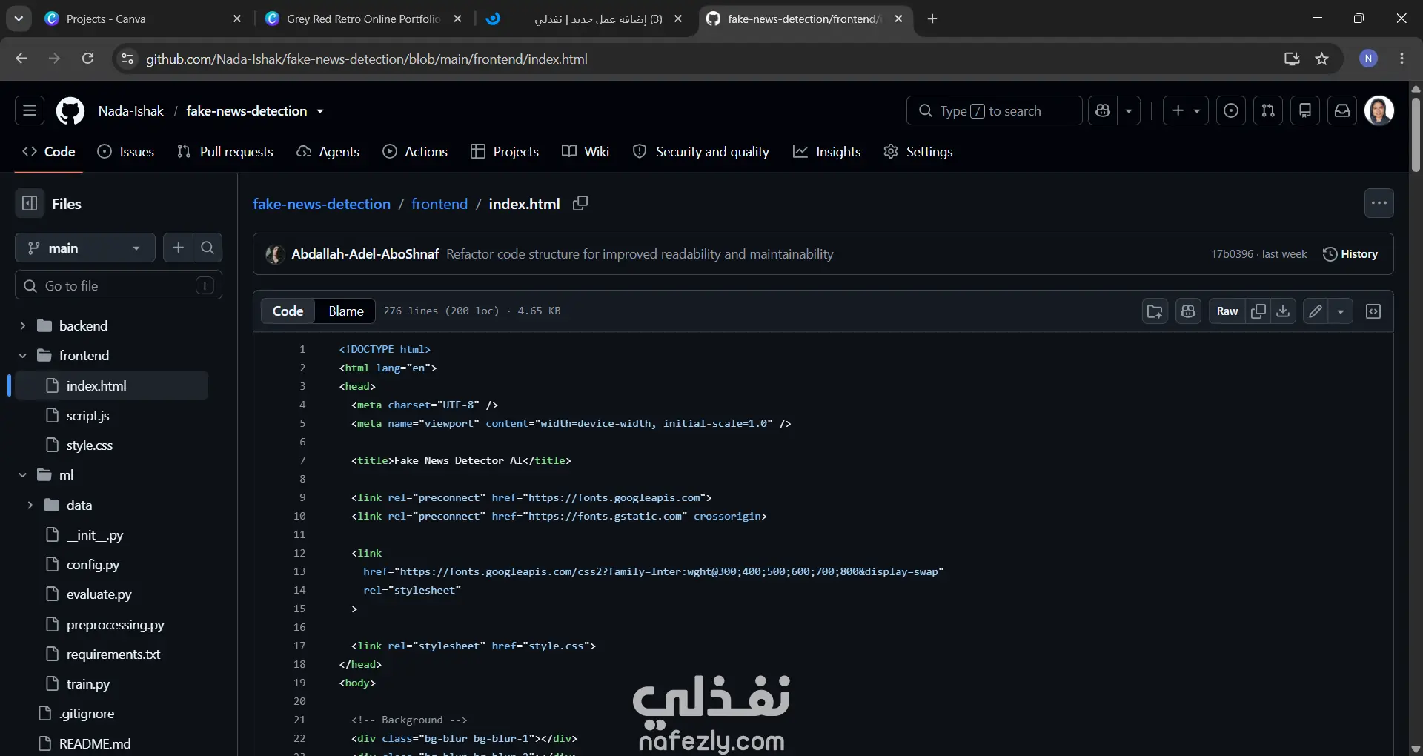
Task: Install app icon in address bar
Action: pos(1292,59)
